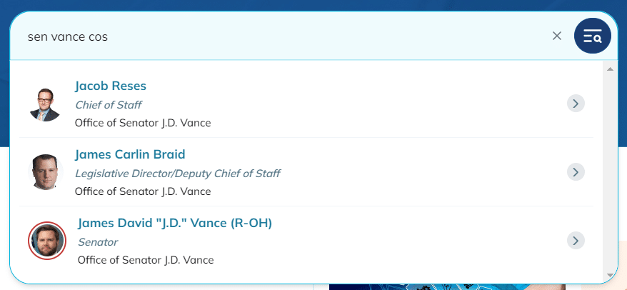Click Jacob Reses profile photo

45,104
